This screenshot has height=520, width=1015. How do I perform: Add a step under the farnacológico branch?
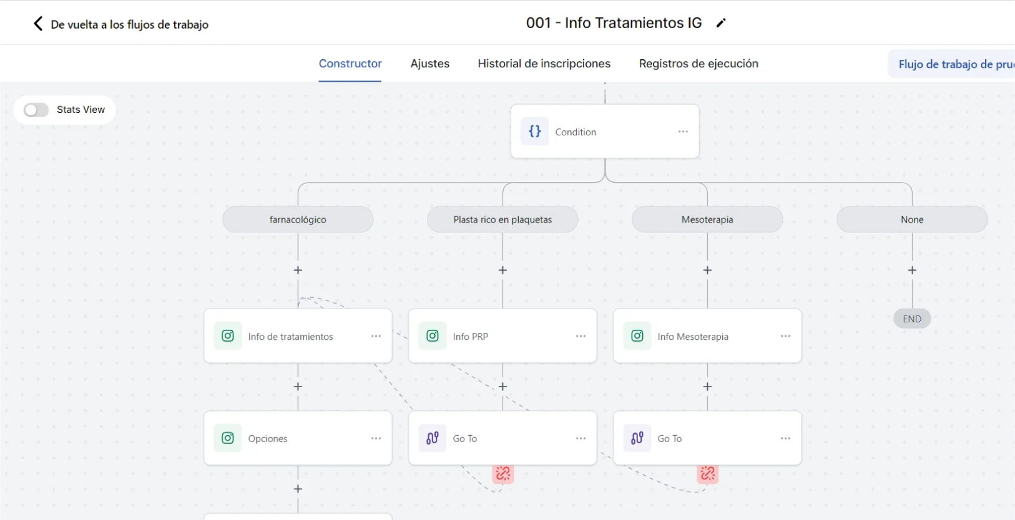[x=298, y=271]
